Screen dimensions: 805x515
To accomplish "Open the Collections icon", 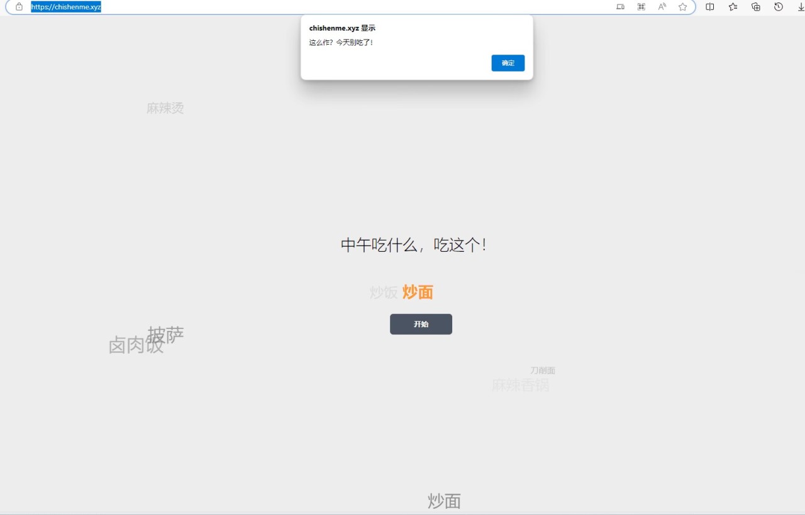I will pos(756,7).
